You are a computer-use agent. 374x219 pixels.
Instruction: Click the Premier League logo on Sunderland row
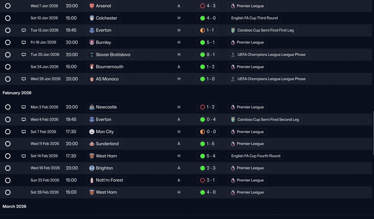click(x=233, y=144)
